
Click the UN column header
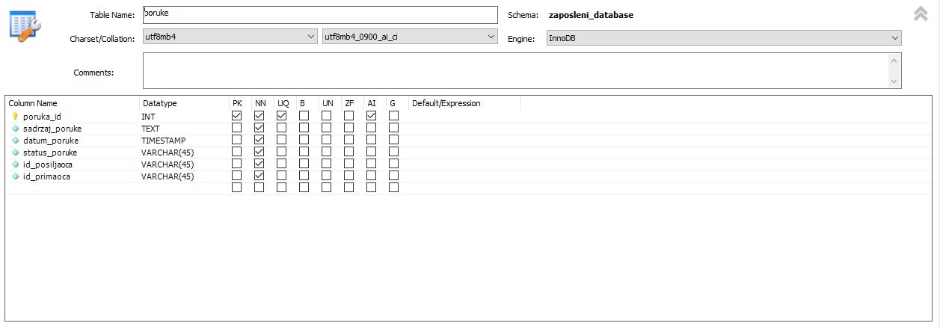click(328, 103)
